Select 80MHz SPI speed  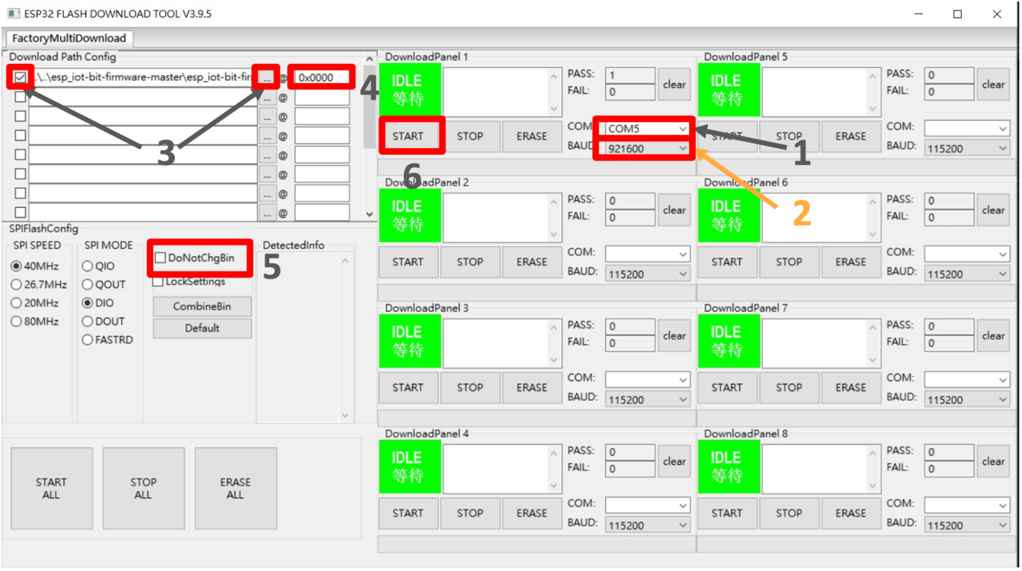35,321
